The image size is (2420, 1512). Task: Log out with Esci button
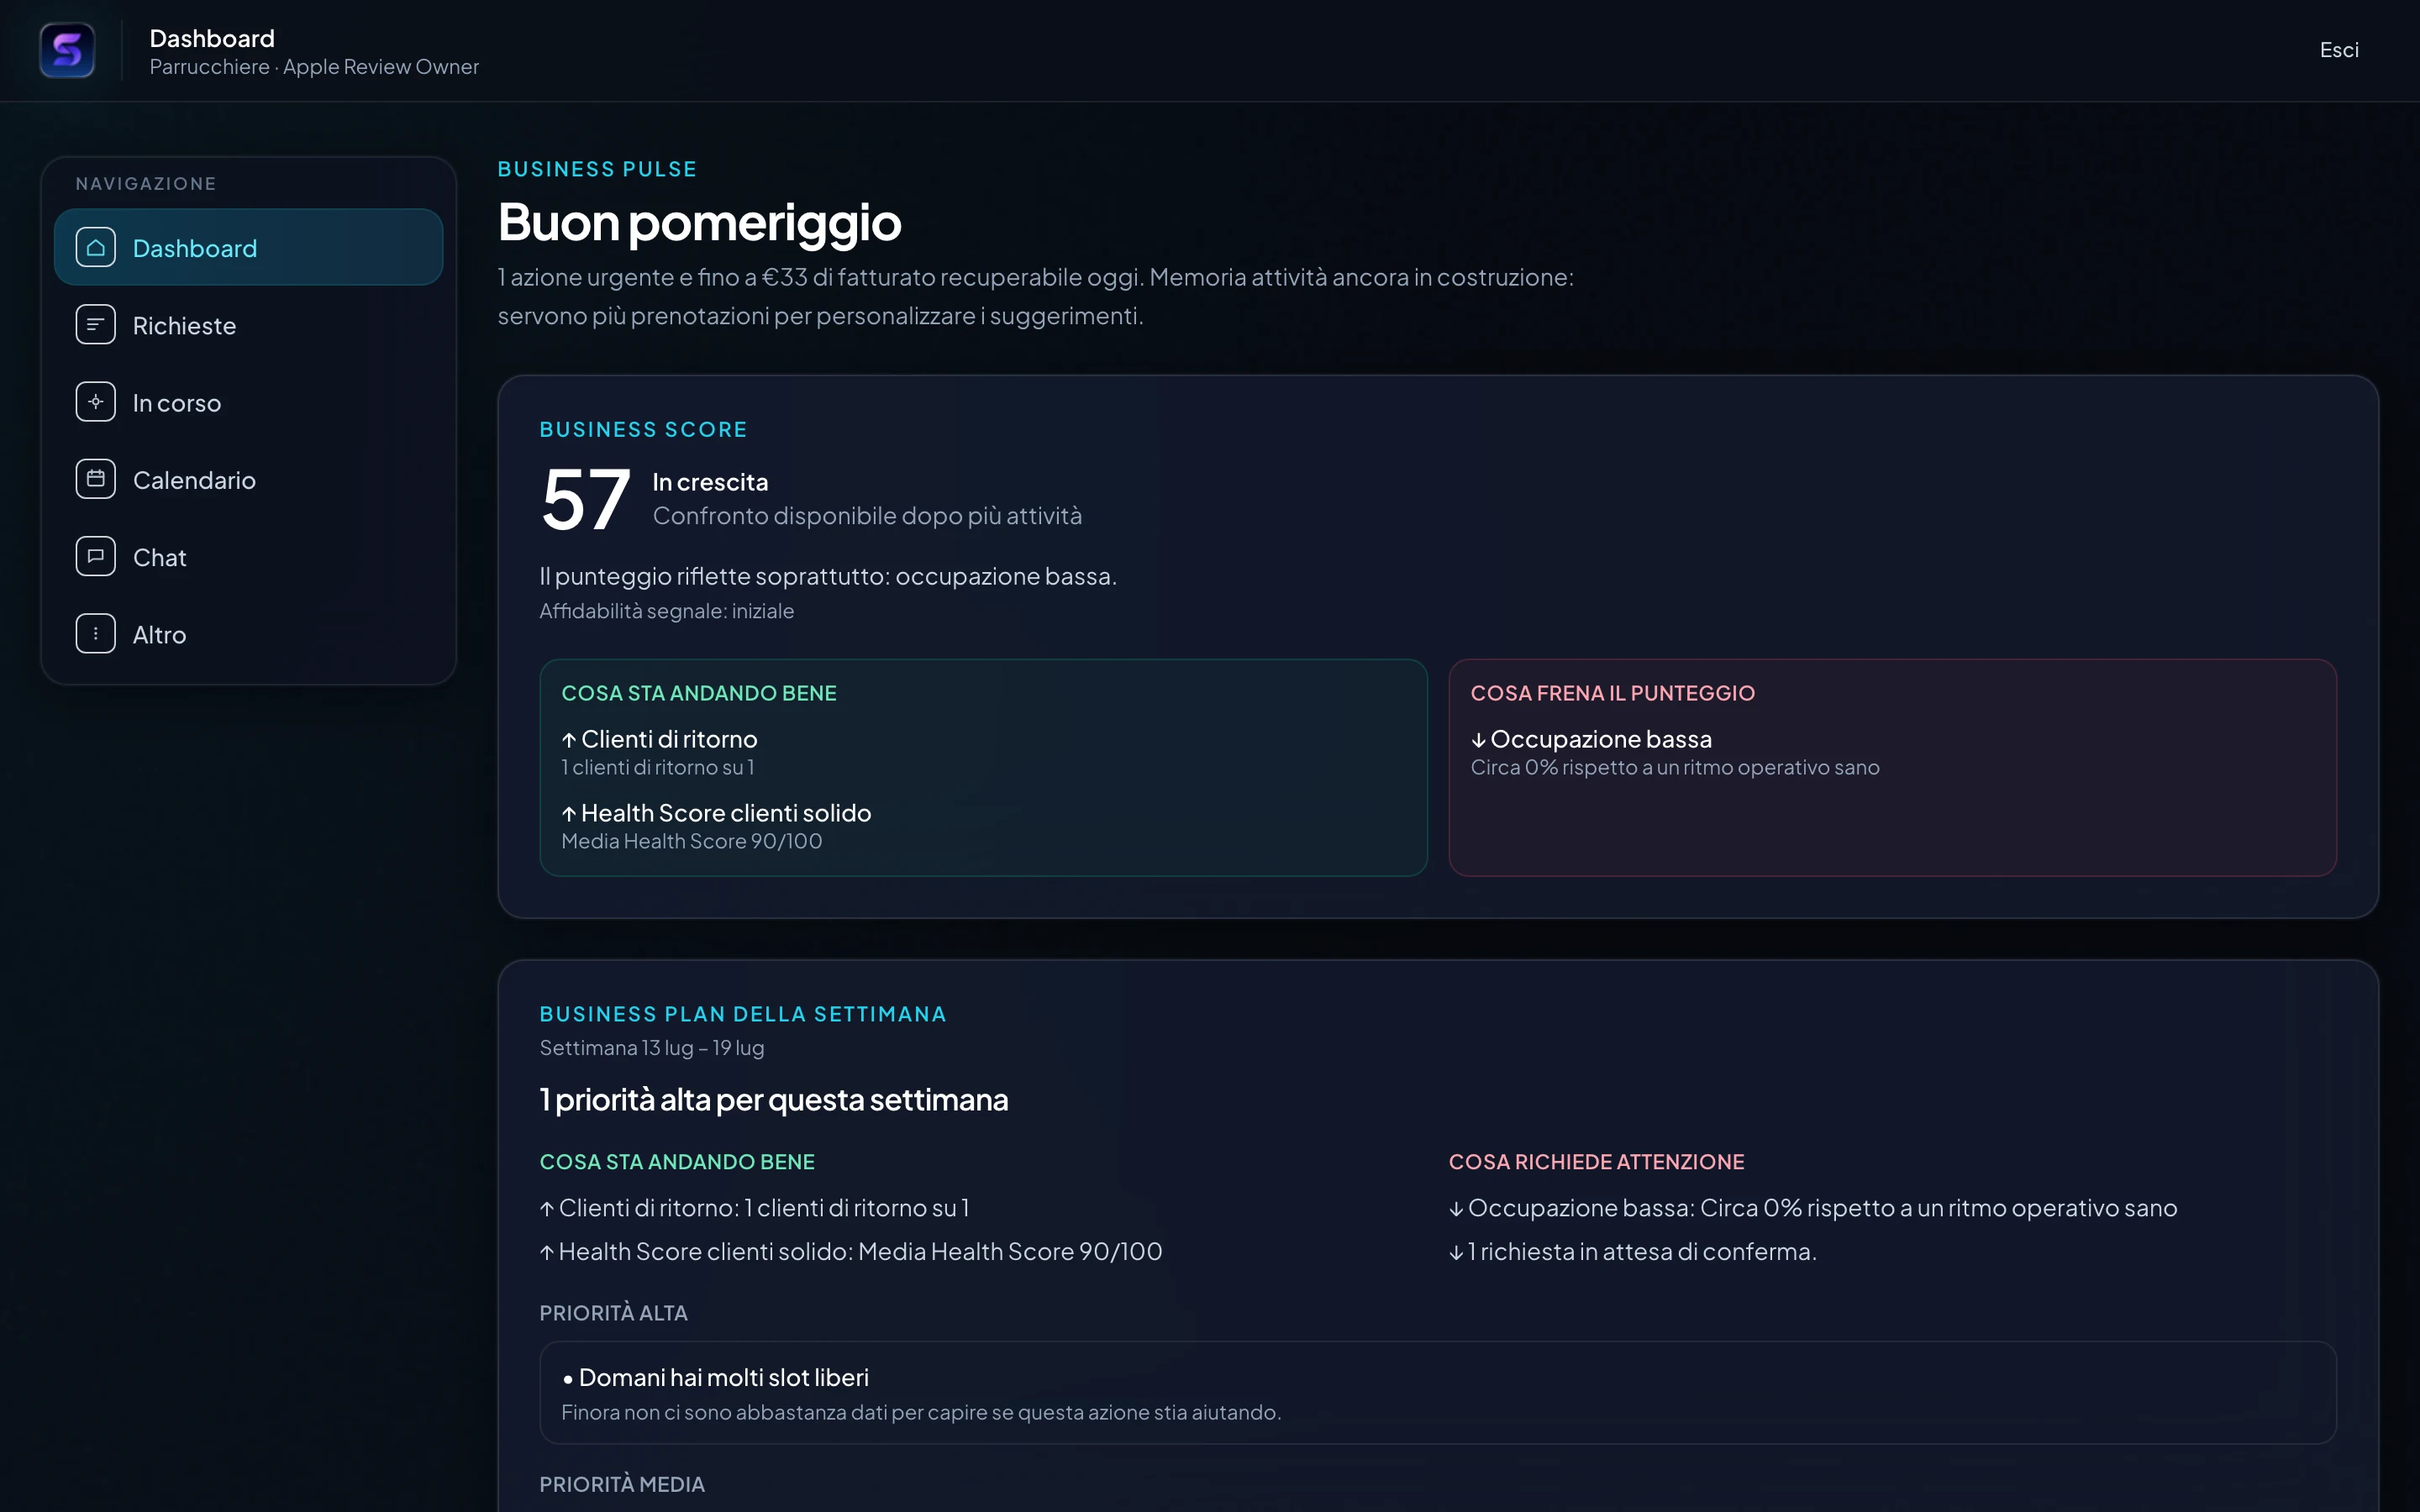(x=2339, y=50)
